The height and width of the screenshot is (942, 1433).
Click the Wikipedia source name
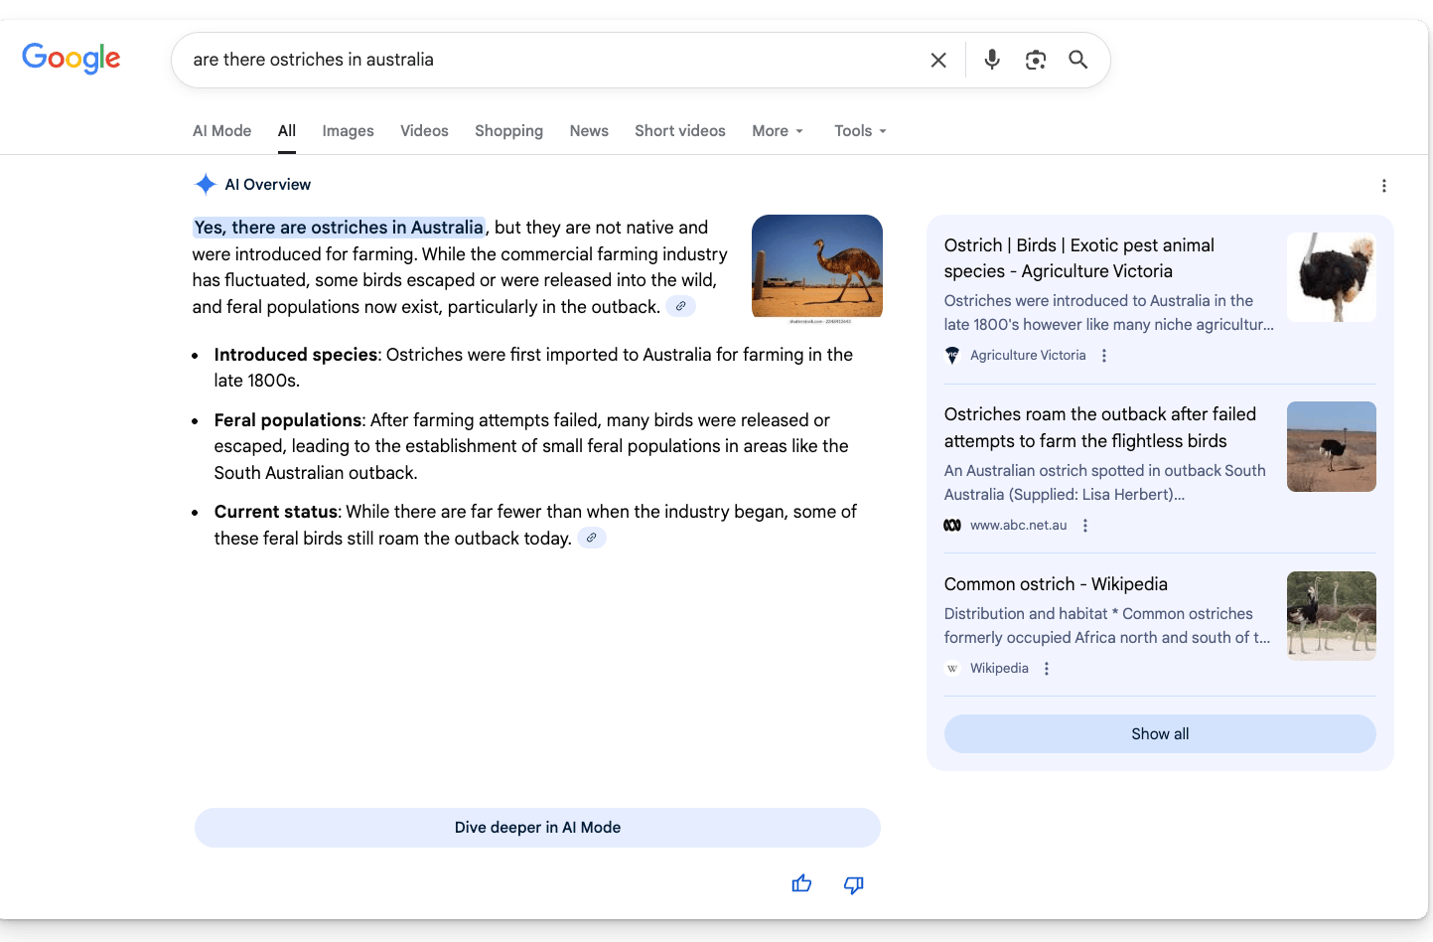coord(999,669)
